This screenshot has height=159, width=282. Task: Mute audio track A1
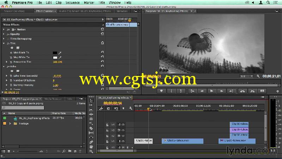[123, 147]
